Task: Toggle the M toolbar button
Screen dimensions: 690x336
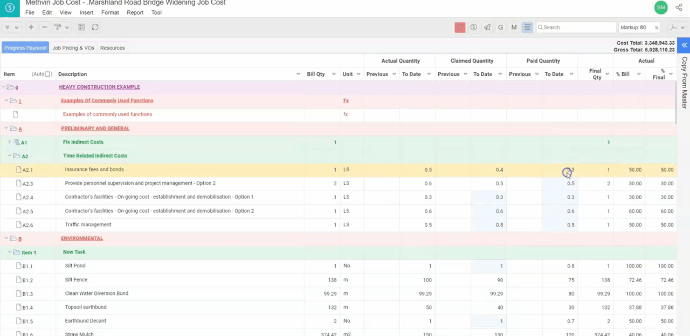Action: pyautogui.click(x=514, y=27)
